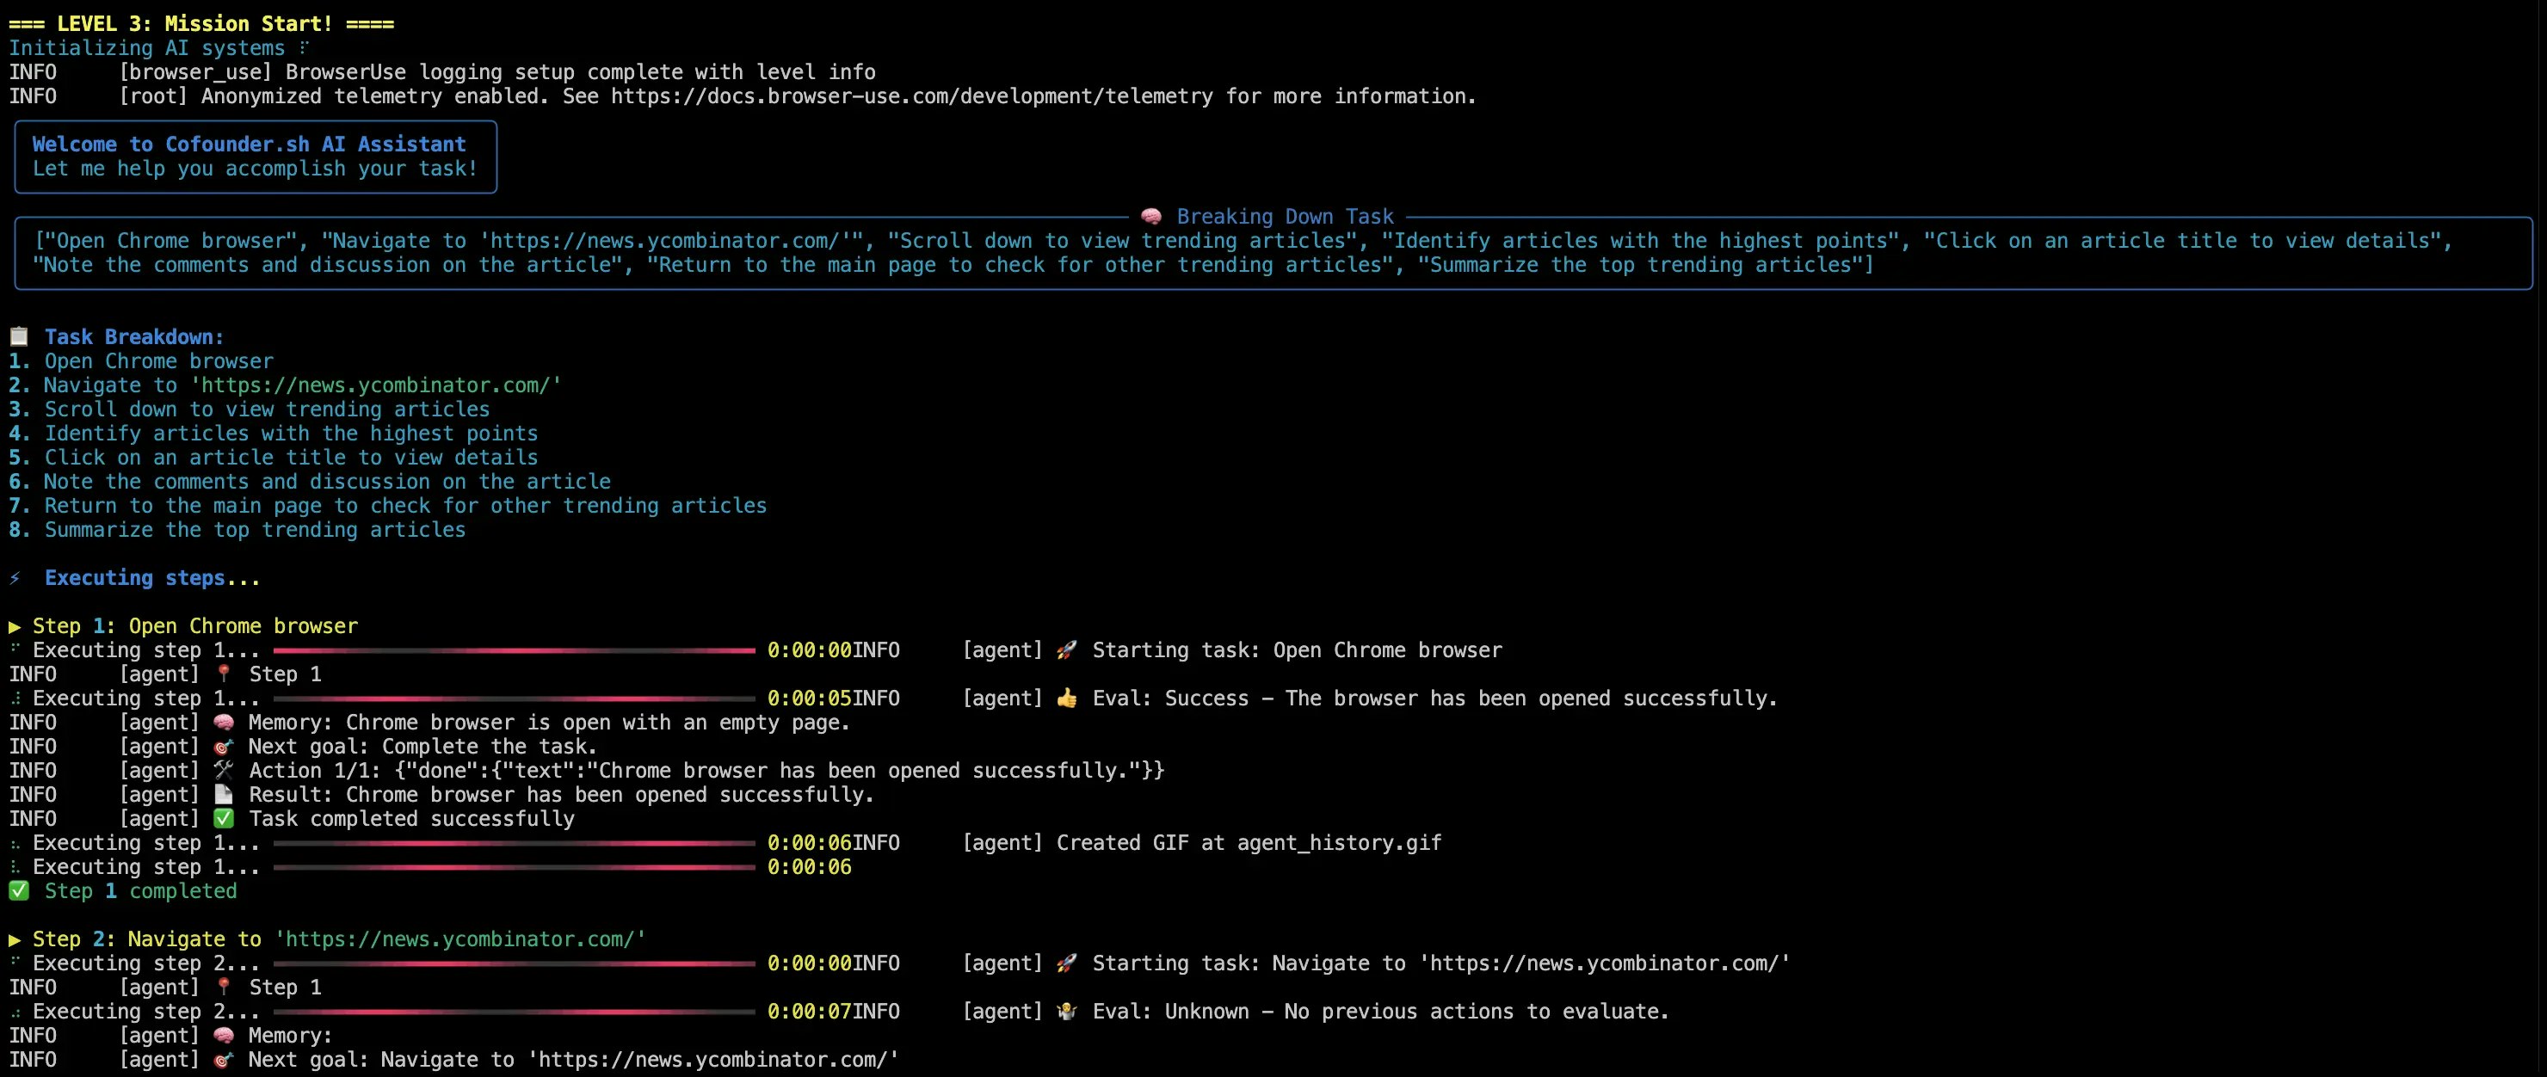
Task: Click the green check beside Step 1 completed
Action: coord(19,891)
